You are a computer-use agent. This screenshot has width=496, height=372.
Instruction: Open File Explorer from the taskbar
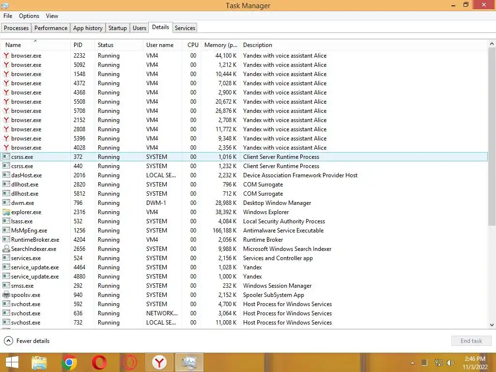[x=39, y=362]
